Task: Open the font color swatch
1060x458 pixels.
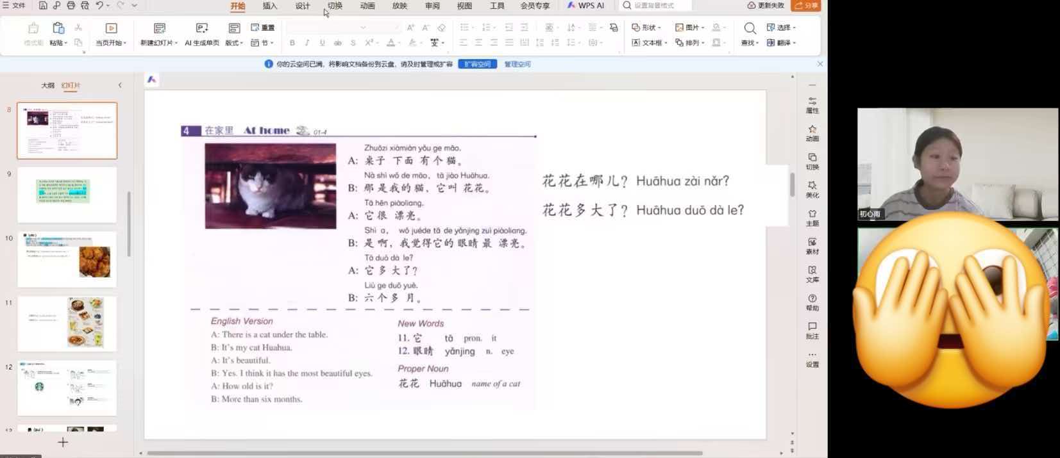Action: pos(391,43)
